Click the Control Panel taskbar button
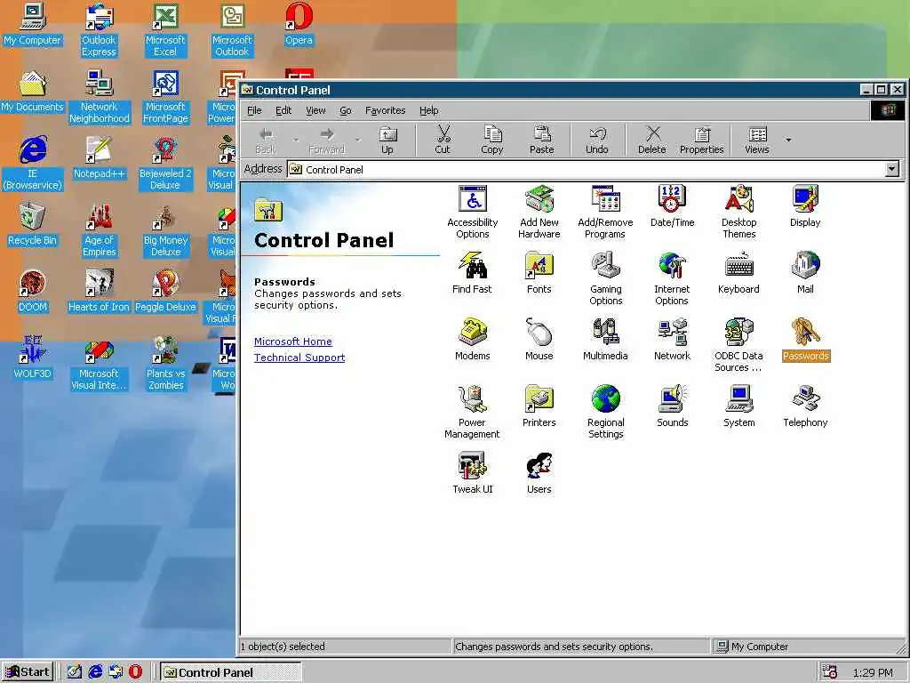The height and width of the screenshot is (683, 910). (x=231, y=672)
